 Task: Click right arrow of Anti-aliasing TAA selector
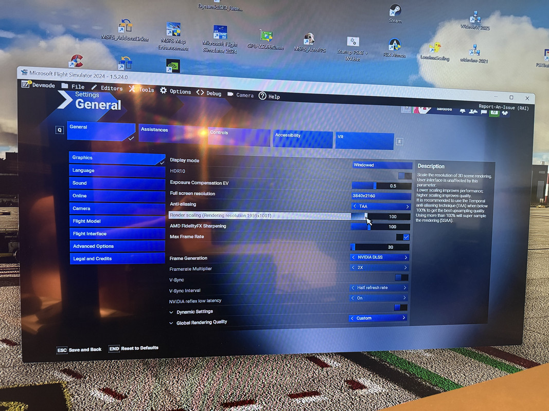click(408, 207)
